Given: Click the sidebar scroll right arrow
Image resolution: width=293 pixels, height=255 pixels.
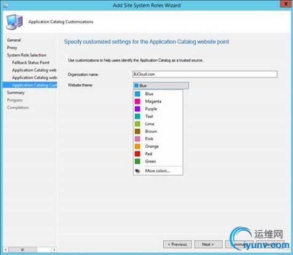Looking at the screenshot, I should coord(54,249).
